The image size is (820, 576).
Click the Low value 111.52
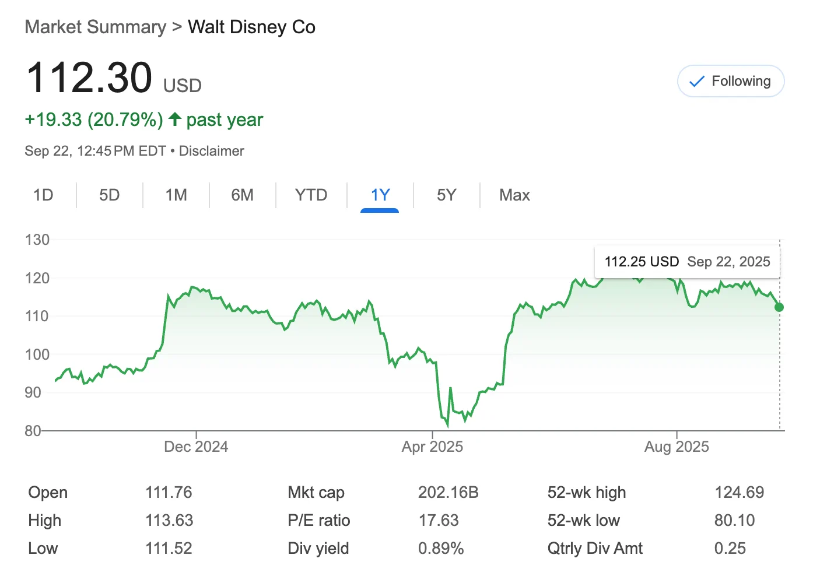point(169,549)
